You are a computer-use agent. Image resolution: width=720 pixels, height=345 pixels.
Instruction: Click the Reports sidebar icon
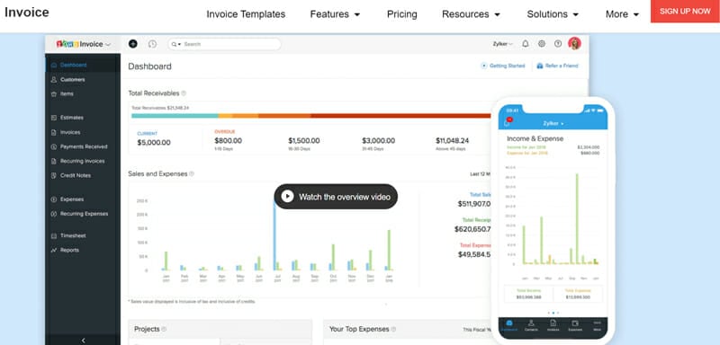tap(54, 250)
